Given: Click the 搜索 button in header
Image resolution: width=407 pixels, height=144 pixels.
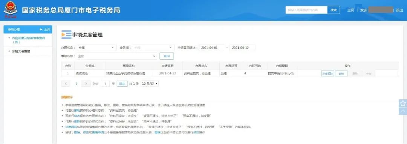Looking at the screenshot, I should [333, 10].
